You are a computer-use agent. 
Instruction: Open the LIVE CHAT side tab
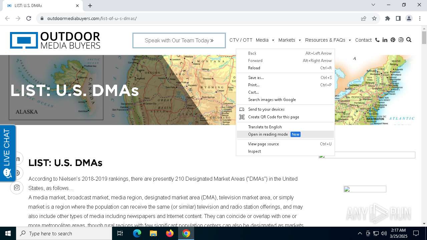(8, 153)
